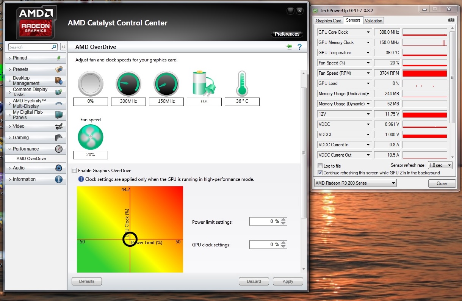Screen dimensions: 462x301
Task: Click the Performance gauge icon
Action: coord(58,149)
